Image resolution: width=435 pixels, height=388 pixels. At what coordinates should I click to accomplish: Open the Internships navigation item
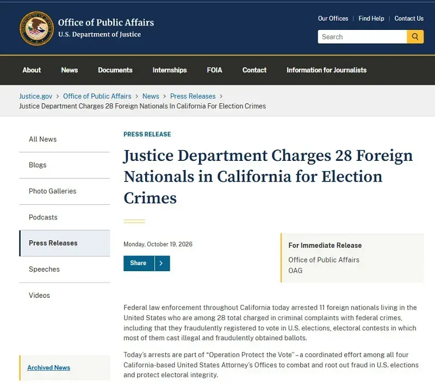[170, 70]
